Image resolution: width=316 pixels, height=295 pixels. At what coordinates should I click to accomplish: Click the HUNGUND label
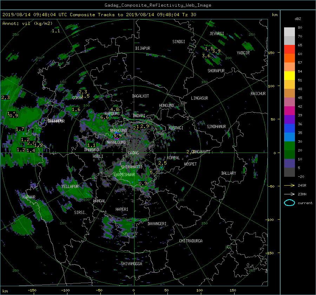(x=166, y=106)
